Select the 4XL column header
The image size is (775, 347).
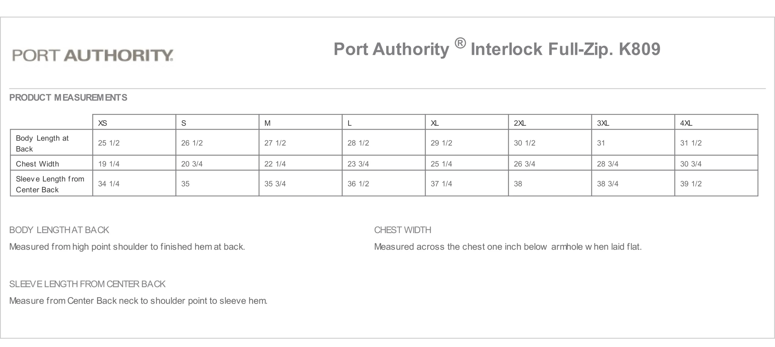716,122
